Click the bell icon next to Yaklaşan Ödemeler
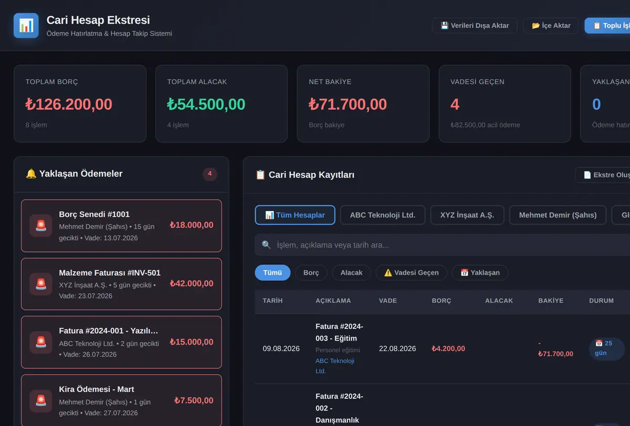 tap(31, 174)
